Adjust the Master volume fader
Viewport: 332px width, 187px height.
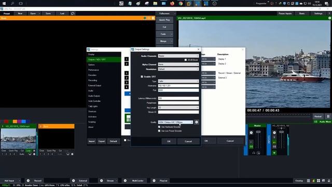258,132
